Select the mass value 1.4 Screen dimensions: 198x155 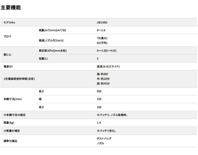(x=99, y=123)
